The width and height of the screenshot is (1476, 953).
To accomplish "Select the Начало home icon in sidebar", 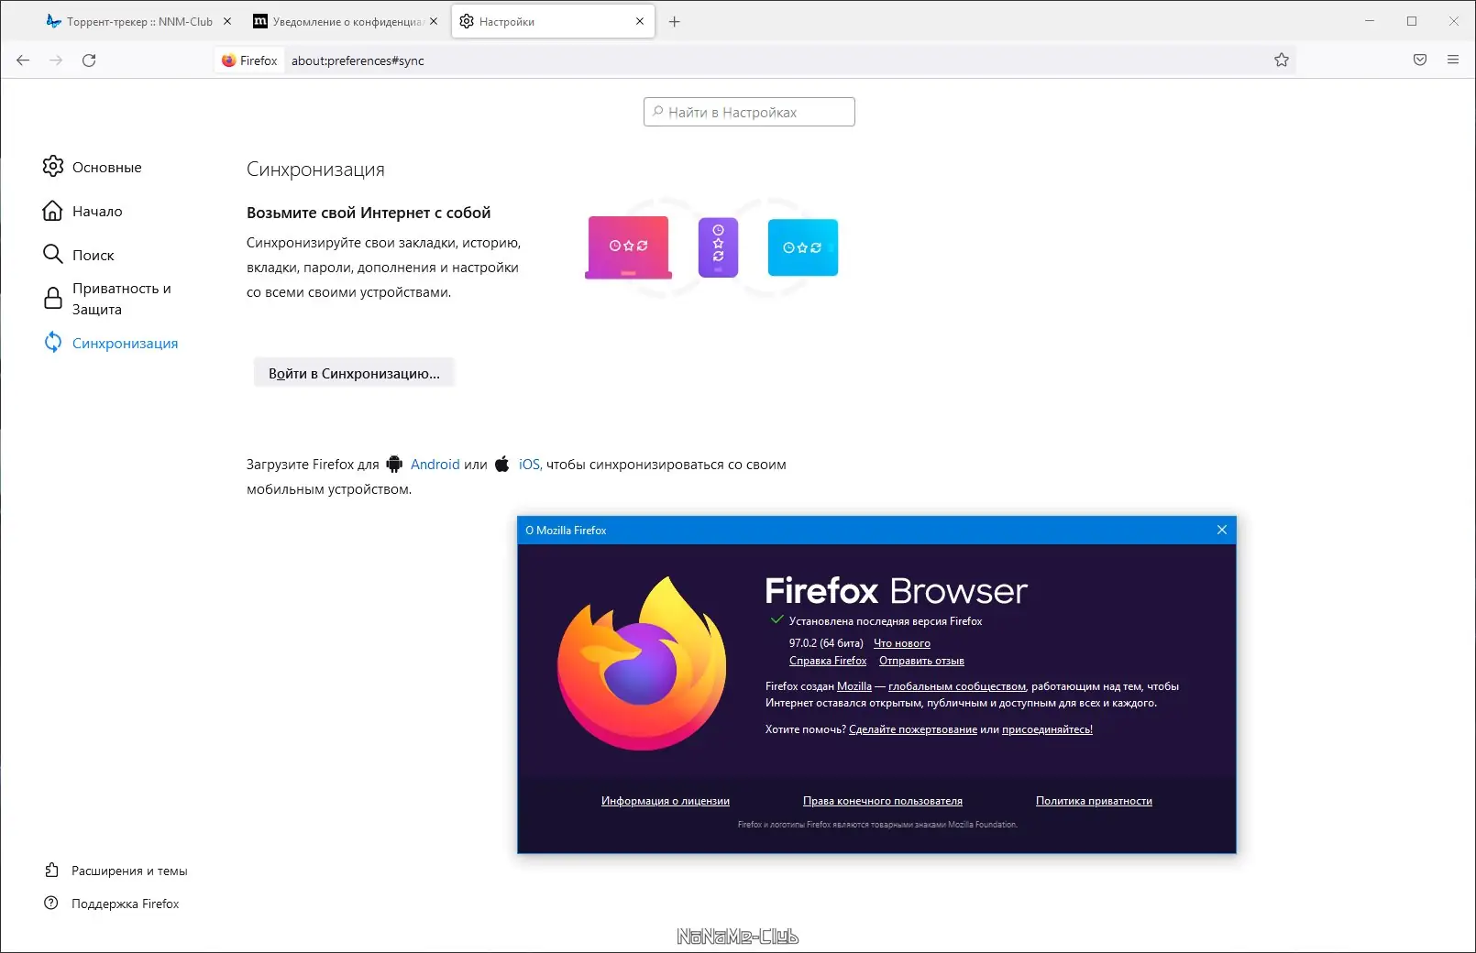I will [x=53, y=211].
